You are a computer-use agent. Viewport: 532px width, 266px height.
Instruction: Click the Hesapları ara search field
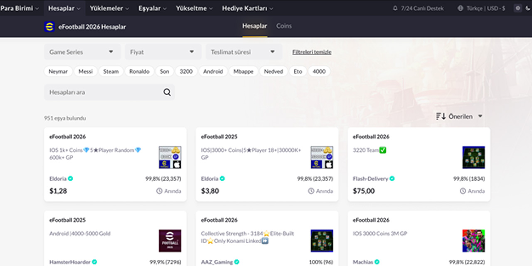click(104, 92)
